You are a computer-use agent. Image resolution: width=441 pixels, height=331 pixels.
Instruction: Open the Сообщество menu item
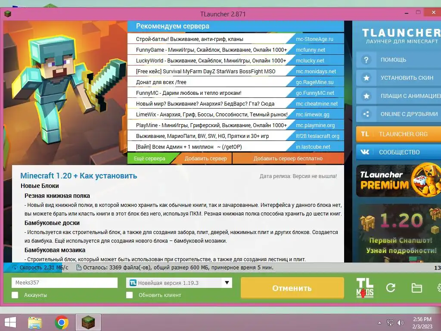(398, 152)
